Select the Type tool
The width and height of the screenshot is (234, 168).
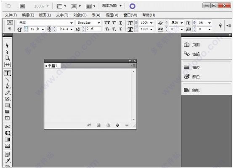point(7,73)
